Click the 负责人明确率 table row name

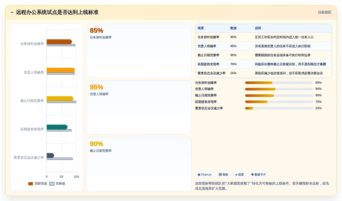pos(207,46)
